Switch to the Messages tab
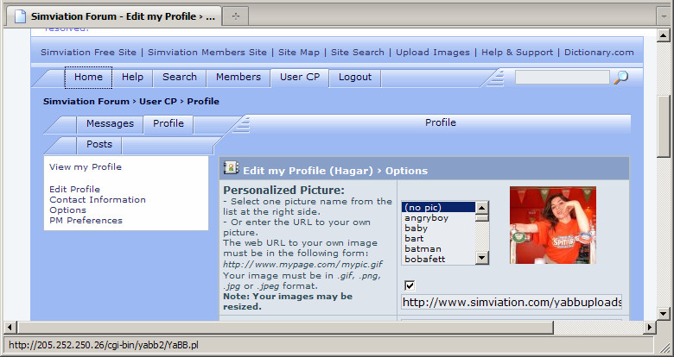Screen dimensions: 674x357 pos(110,123)
